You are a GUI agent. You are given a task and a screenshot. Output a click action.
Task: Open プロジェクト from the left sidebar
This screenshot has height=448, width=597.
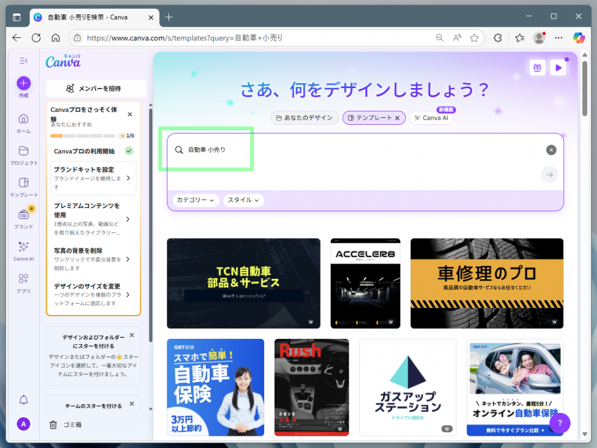coord(23,151)
